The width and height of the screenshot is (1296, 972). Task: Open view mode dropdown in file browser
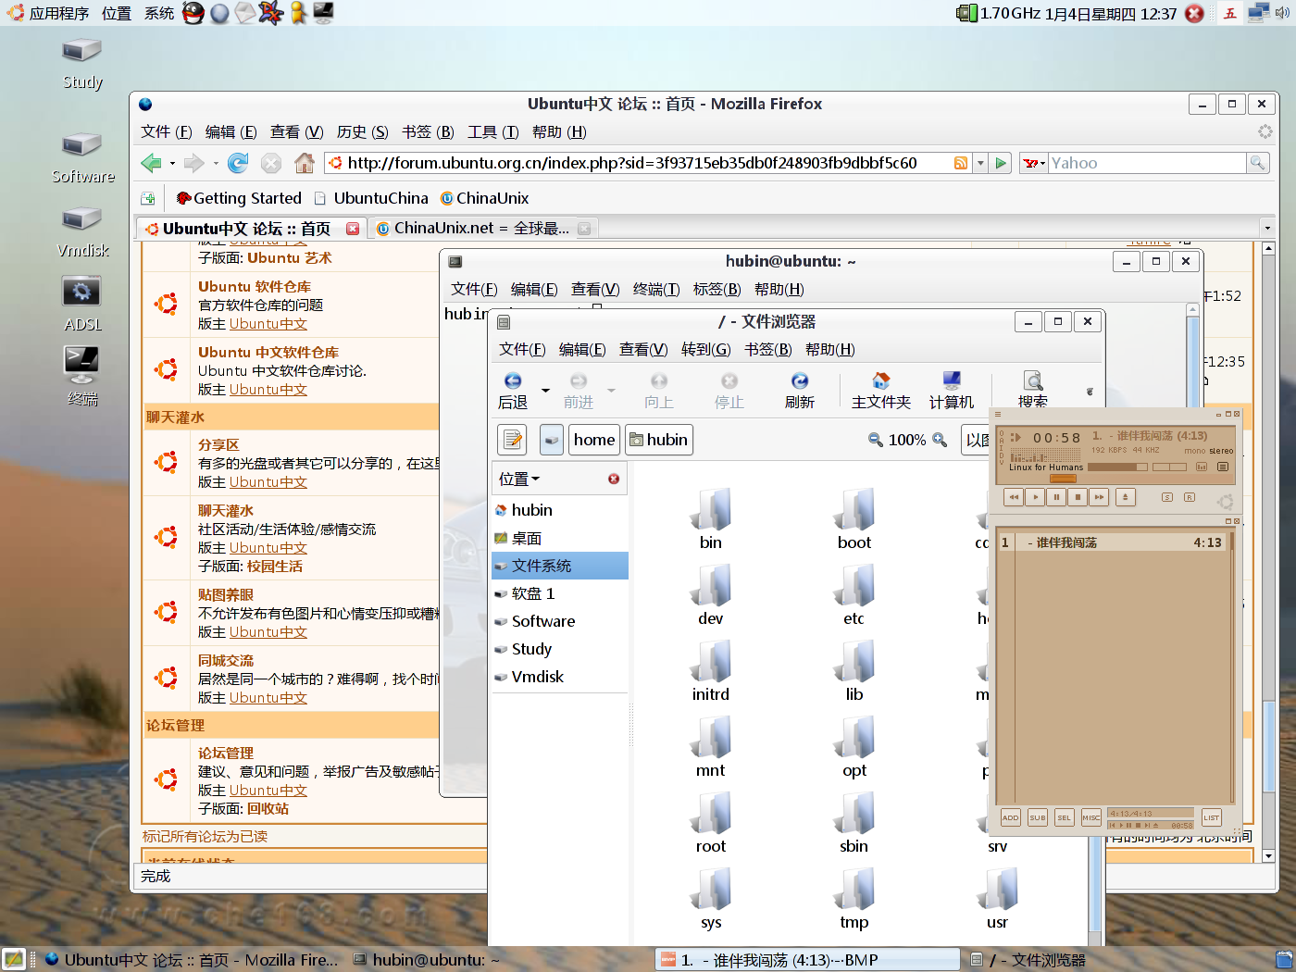(x=976, y=440)
